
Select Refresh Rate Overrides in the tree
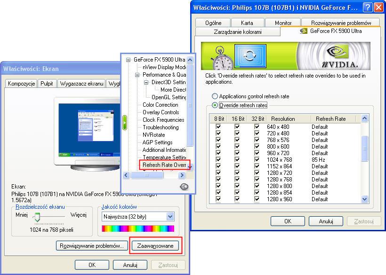[164, 165]
